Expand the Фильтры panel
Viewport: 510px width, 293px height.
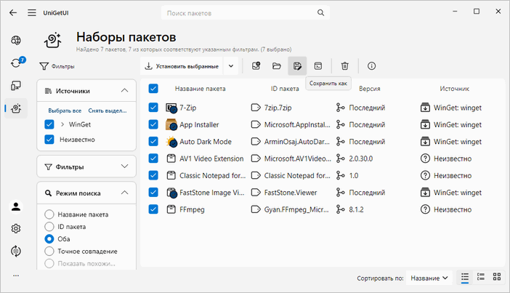coord(124,166)
